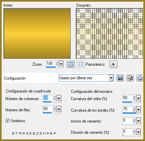Click the 1:1 actual size icon
The image size is (145, 141).
81,64
